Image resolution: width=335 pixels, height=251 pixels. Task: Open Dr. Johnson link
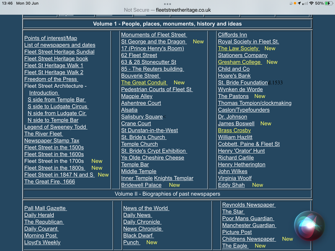tap(232, 117)
